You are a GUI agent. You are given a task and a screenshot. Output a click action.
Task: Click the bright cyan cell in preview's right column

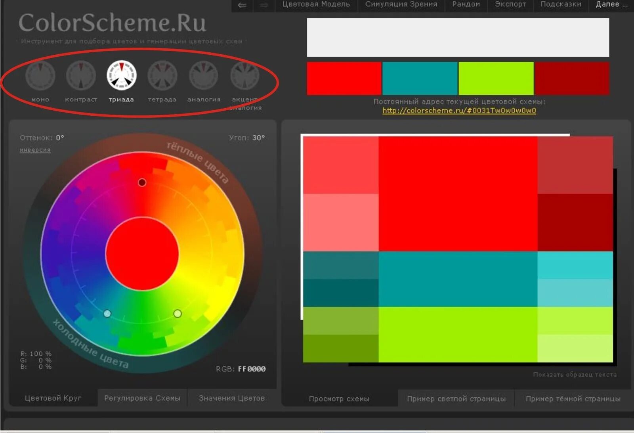click(x=575, y=265)
